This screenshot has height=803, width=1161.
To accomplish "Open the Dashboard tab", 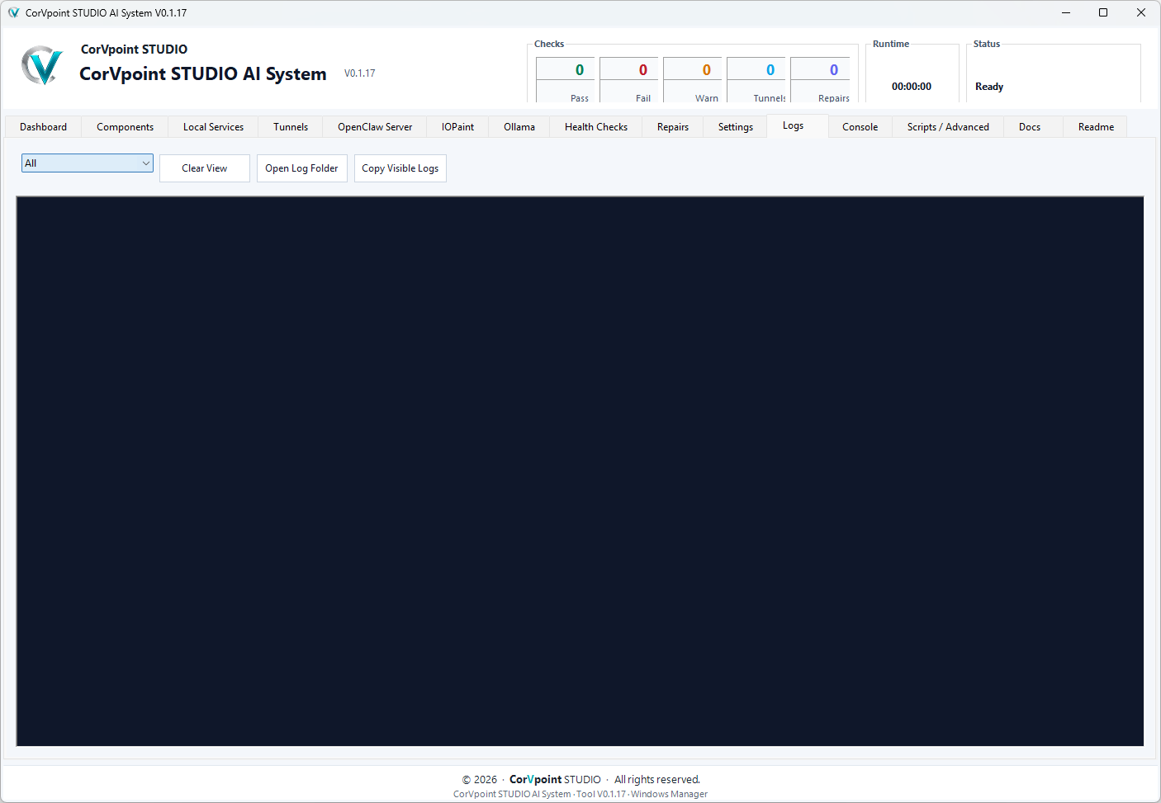I will pos(43,127).
